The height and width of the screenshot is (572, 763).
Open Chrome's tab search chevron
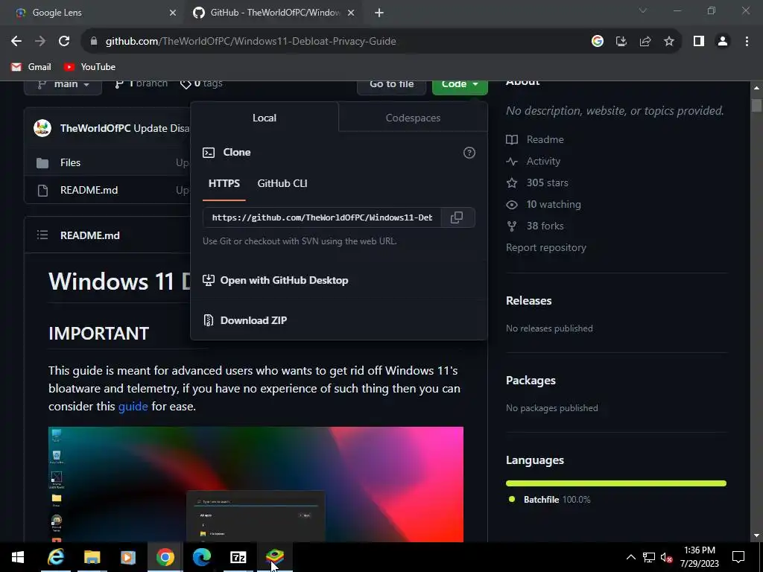pyautogui.click(x=643, y=10)
